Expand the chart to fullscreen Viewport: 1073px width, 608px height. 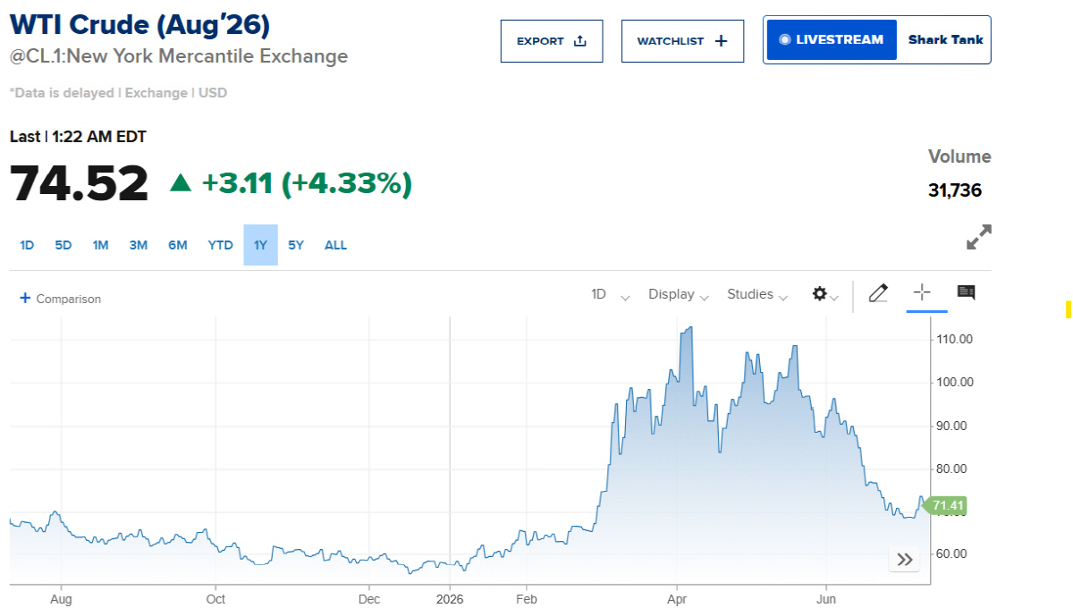click(x=979, y=237)
